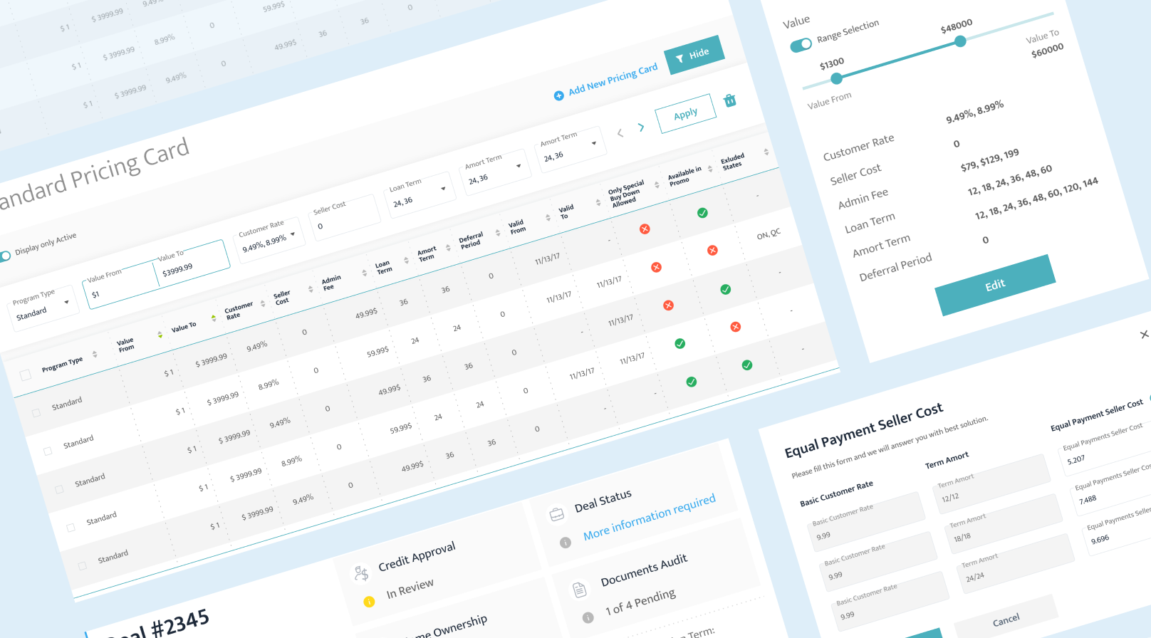The image size is (1151, 638).
Task: Click the $48000 slider handle
Action: pyautogui.click(x=960, y=41)
